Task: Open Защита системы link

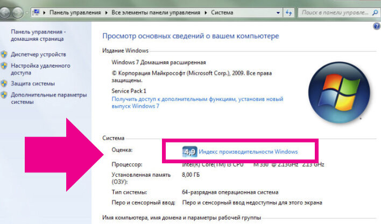Action: pos(33,84)
